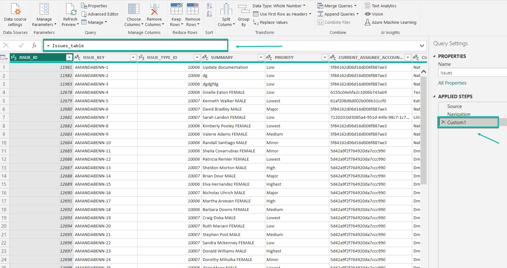Open the Merge Queries dropdown
This screenshot has width=507, height=268.
point(355,6)
